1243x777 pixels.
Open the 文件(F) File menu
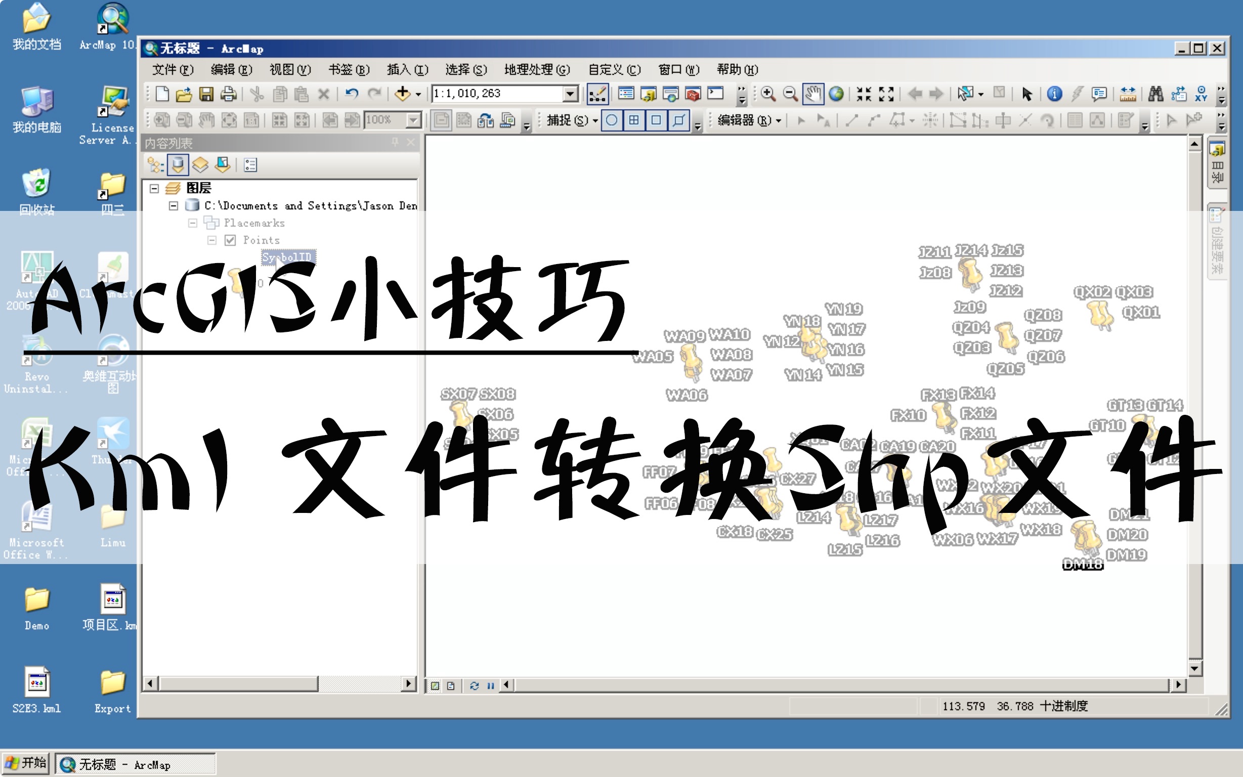tap(173, 69)
